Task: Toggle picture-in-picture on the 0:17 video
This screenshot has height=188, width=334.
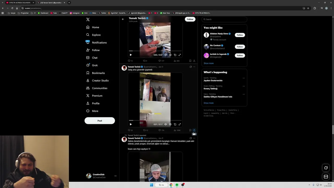Action: [175, 124]
